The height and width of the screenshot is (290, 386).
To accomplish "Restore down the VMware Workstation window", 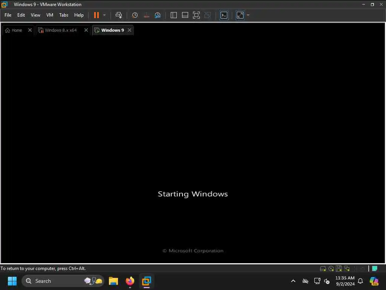I will point(372,5).
